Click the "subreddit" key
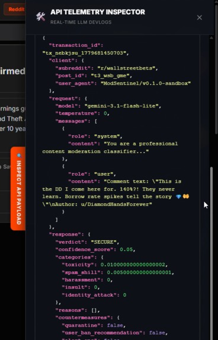The image size is (218, 340). 73,68
